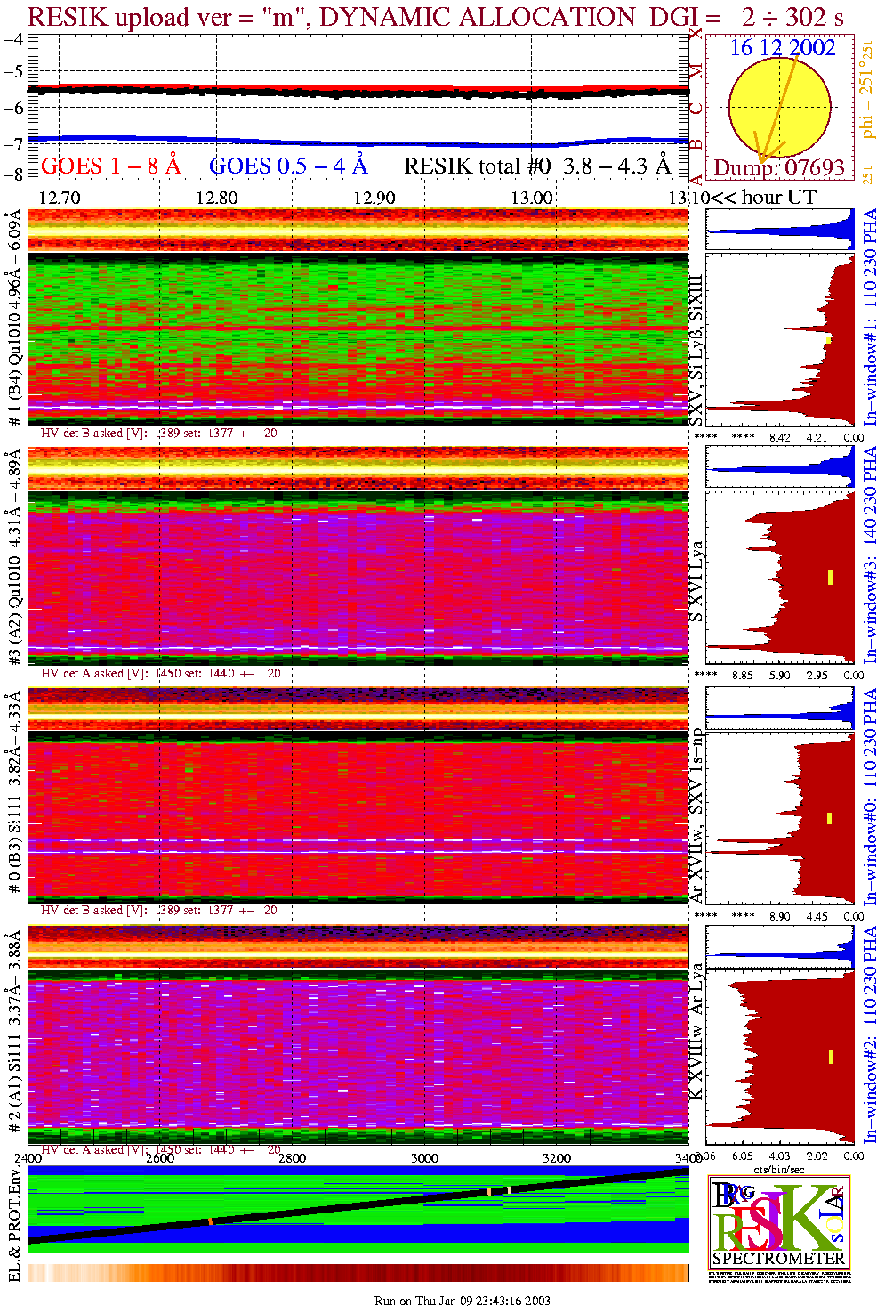Select the red GOES 1 – 8 Å label
The width and height of the screenshot is (893, 1314).
tap(110, 166)
